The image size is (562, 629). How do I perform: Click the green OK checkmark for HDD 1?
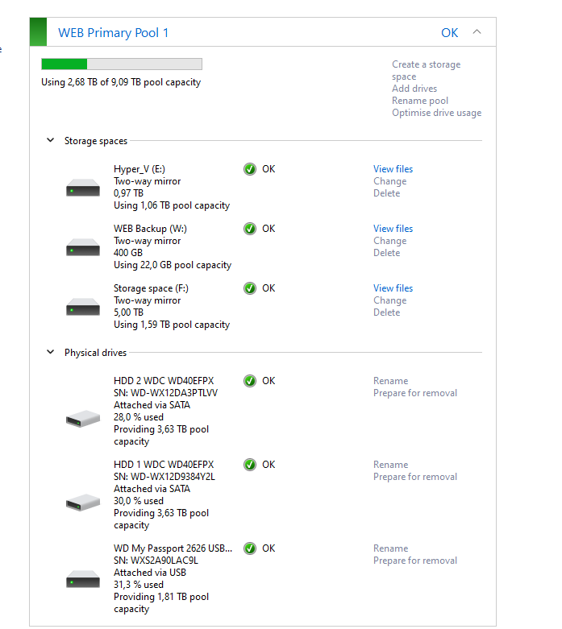[250, 465]
